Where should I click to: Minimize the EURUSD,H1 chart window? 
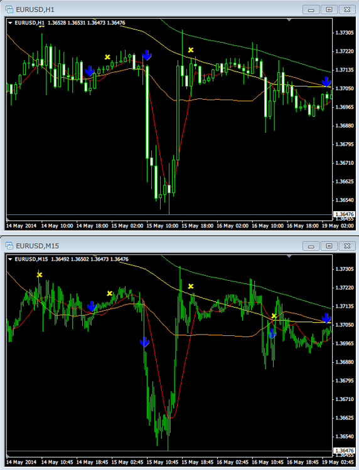click(x=311, y=10)
